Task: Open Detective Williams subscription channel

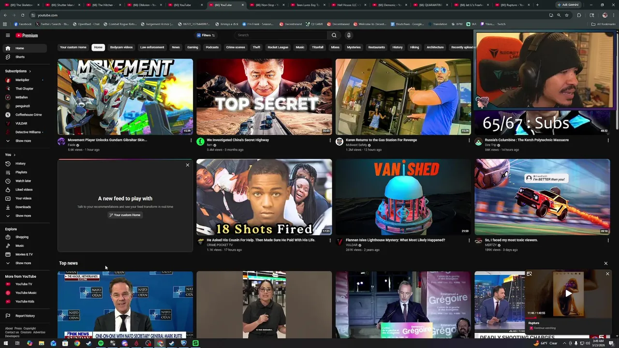Action: tap(26, 132)
